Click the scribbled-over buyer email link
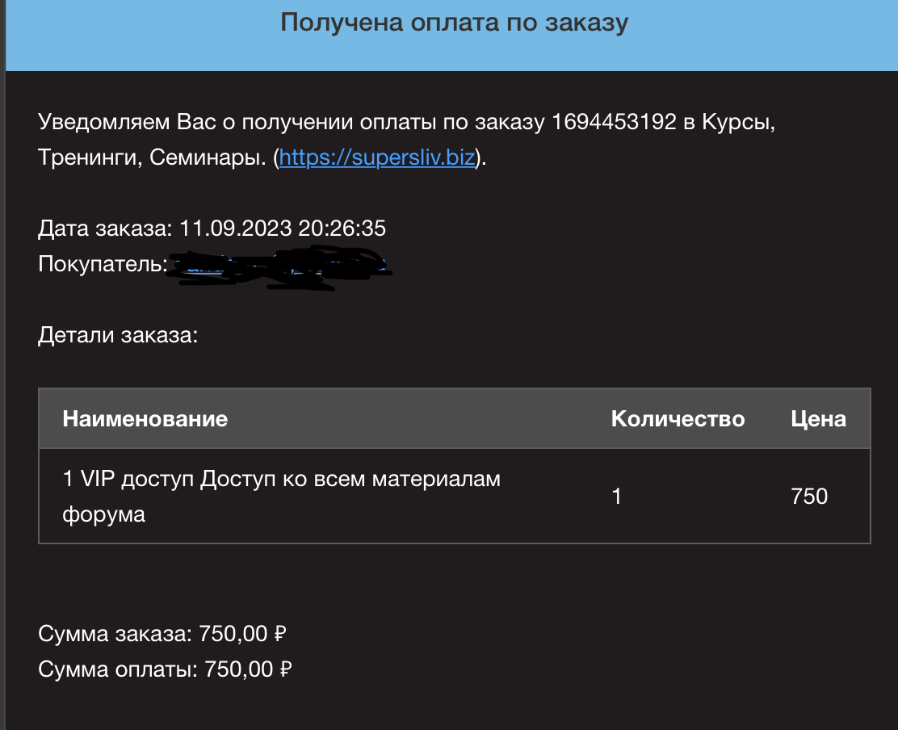 (x=279, y=266)
